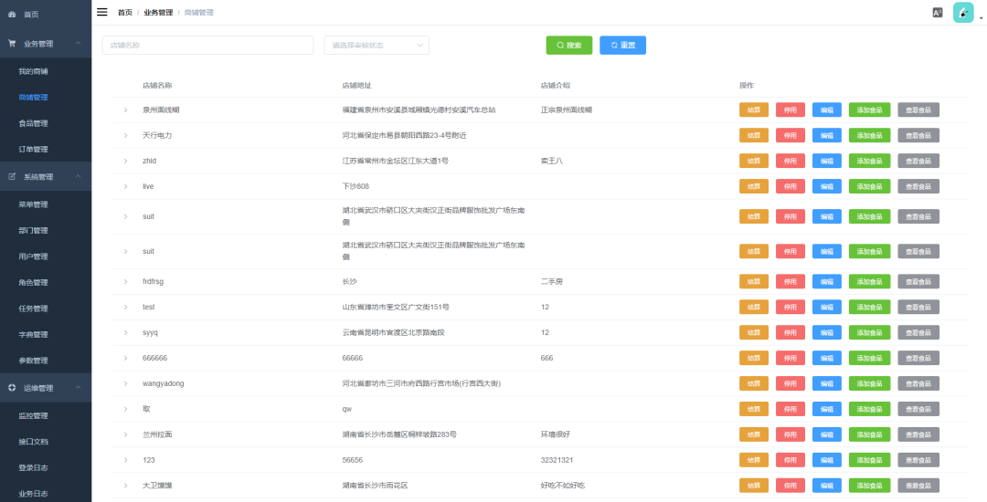Click 停用 for 天行电力
This screenshot has width=987, height=502.
click(x=790, y=136)
